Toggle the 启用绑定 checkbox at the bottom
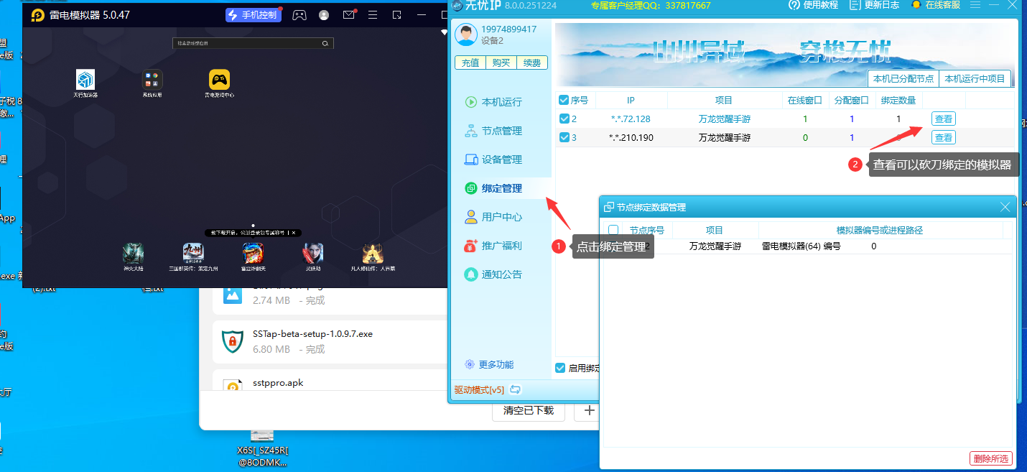The height and width of the screenshot is (472, 1027). [x=560, y=368]
